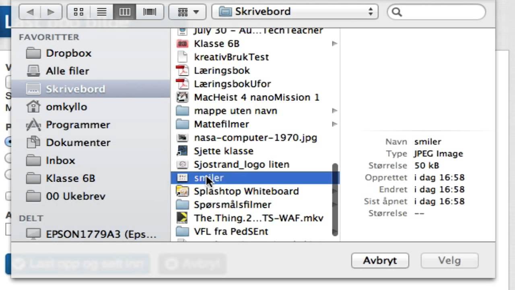515x290 pixels.
Task: Click the omkyllo house icon
Action: [33, 106]
